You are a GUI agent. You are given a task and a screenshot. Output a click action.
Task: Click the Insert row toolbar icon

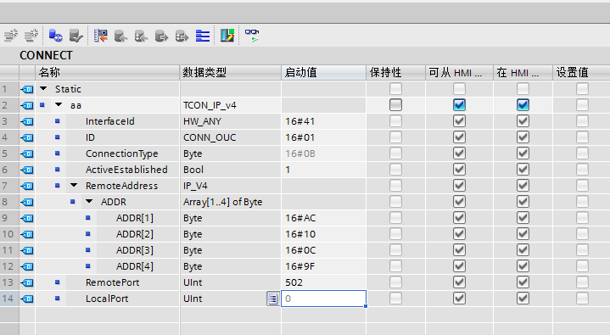(11, 36)
